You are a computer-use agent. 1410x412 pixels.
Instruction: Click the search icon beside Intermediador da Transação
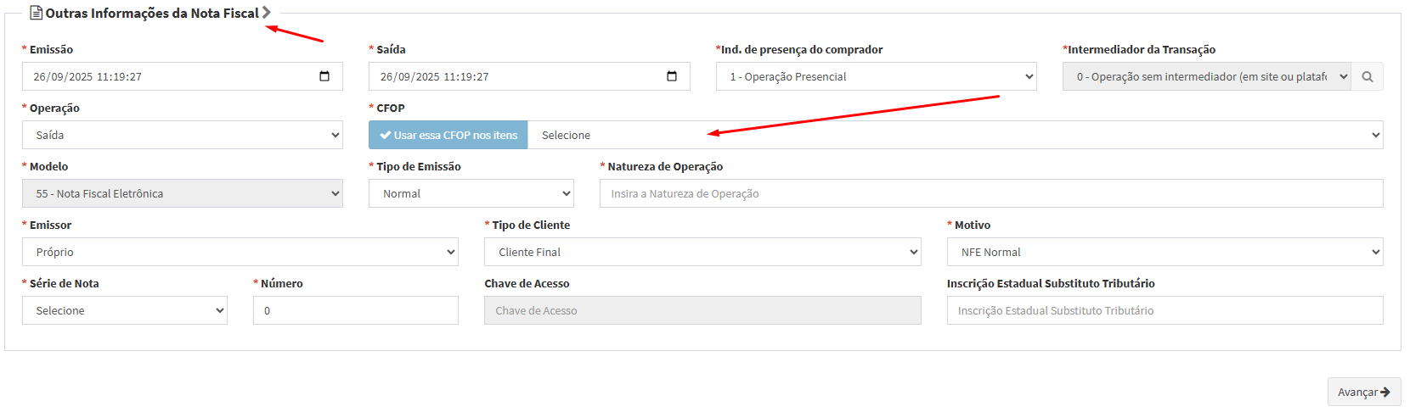click(1367, 76)
